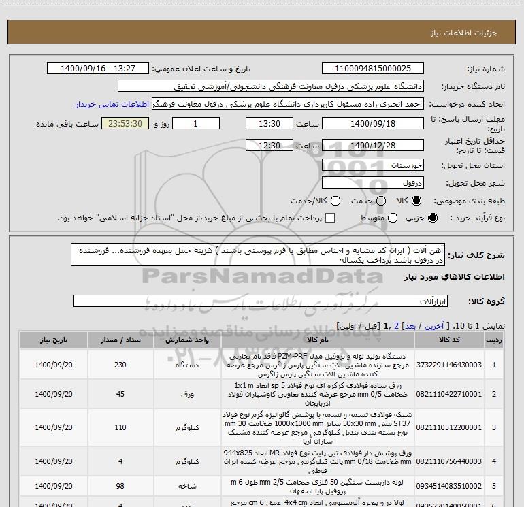524x507 pixels.
Task: Open the اطلاعات تماس خریدار link
Action: pyautogui.click(x=112, y=104)
